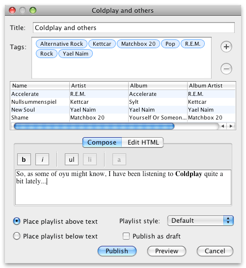The width and height of the screenshot is (246, 268).
Task: Switch to the Compose tab
Action: point(102,142)
